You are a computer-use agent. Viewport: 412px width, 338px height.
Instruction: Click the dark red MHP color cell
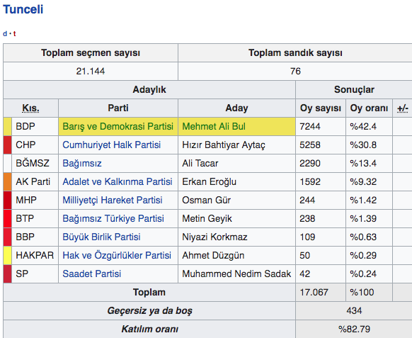7,200
